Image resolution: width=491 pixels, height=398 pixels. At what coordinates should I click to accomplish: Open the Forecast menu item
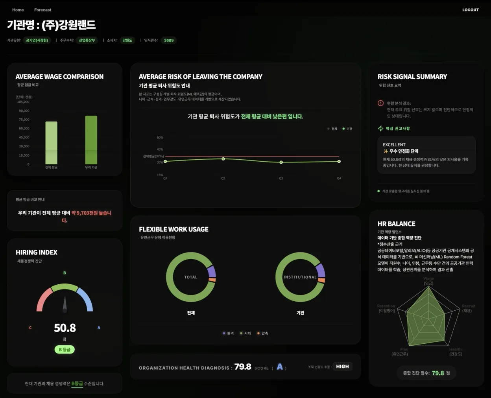click(42, 10)
